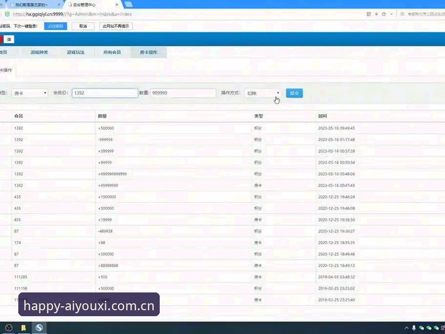Screen dimensions: 445x334
Task: Click the -599999 quantity cell
Action: pos(105,140)
